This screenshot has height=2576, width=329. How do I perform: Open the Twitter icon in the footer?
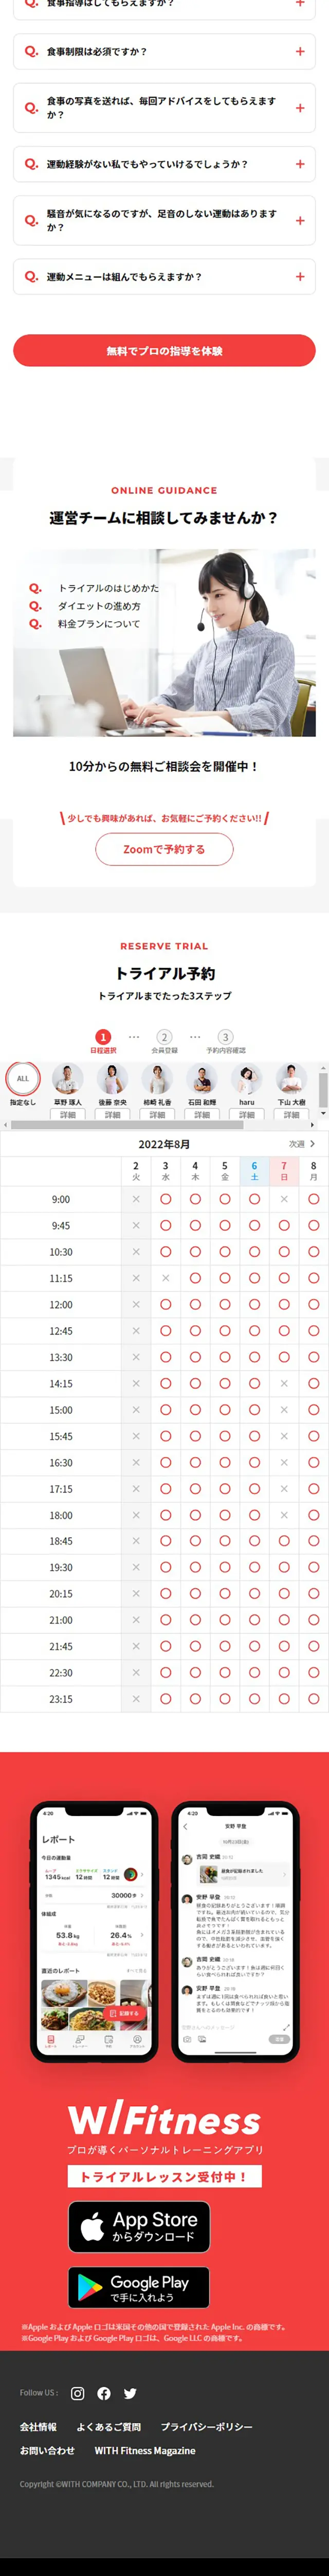pyautogui.click(x=130, y=2392)
